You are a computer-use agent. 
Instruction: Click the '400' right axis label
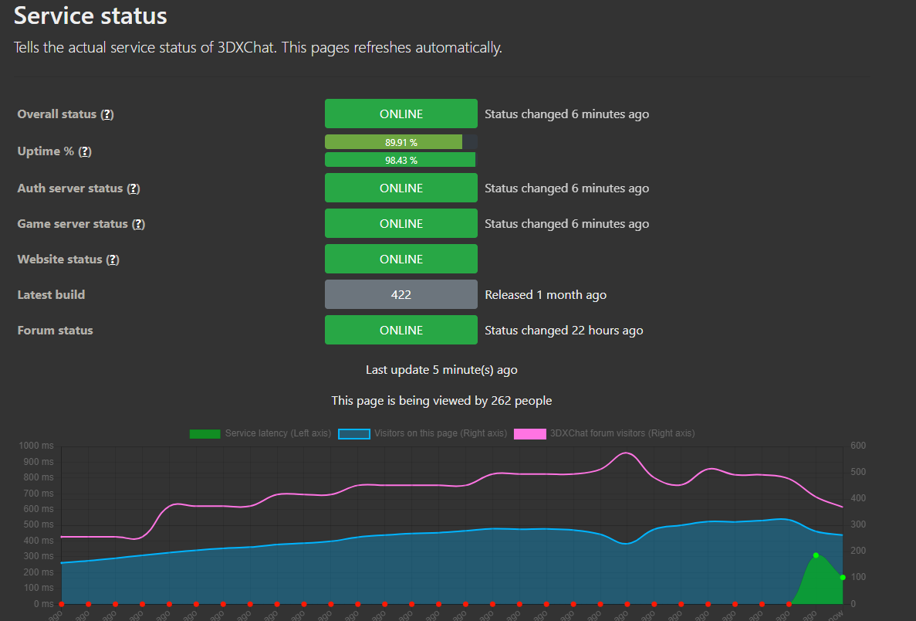point(858,498)
